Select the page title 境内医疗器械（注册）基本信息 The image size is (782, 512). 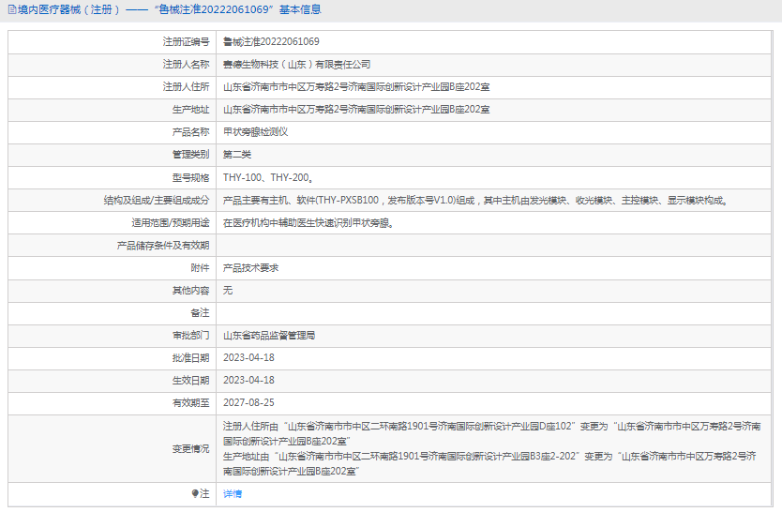pyautogui.click(x=170, y=10)
